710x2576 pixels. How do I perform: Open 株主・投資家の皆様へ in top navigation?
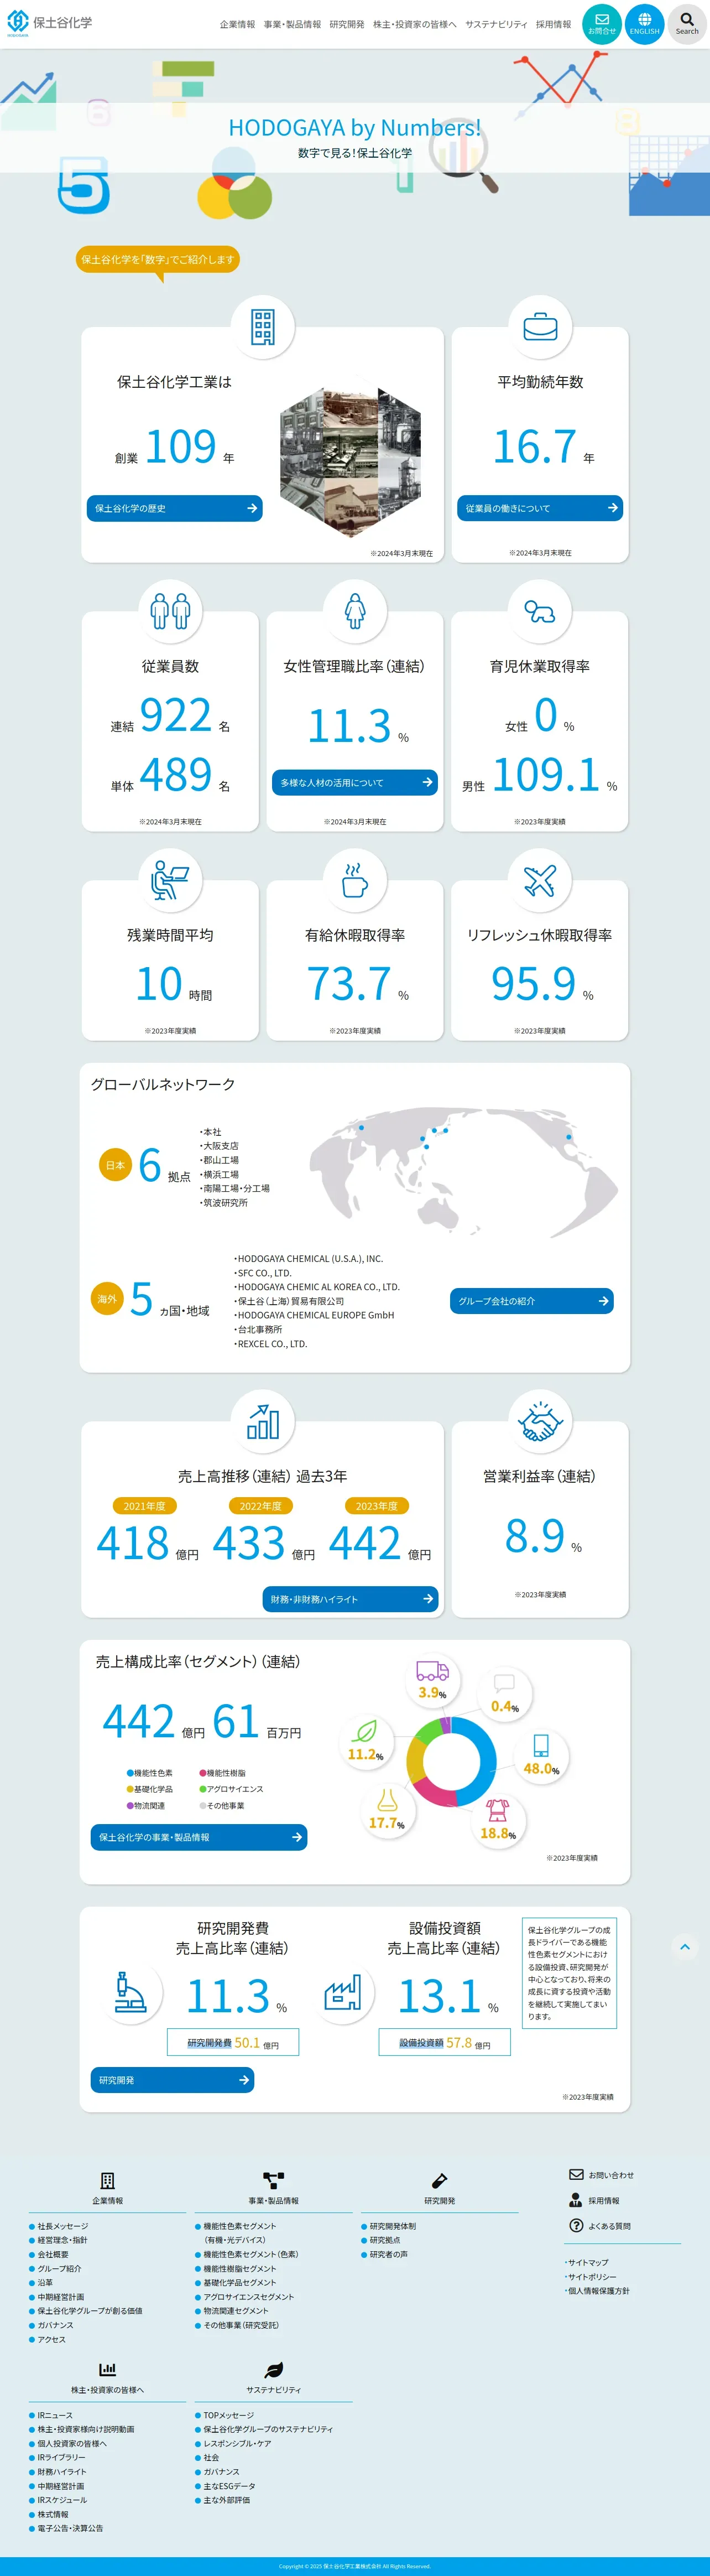(415, 24)
